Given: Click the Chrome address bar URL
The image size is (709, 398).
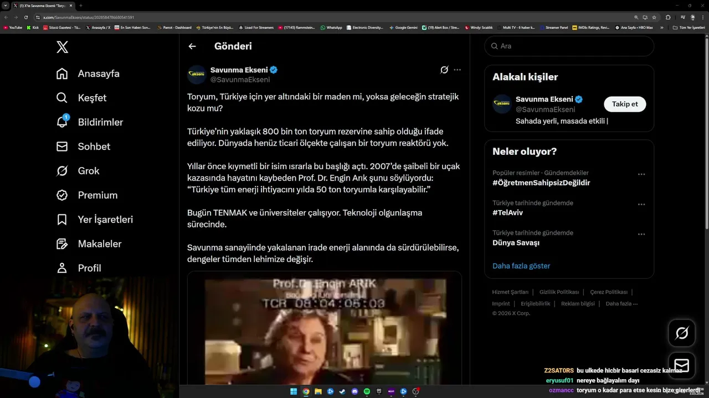Looking at the screenshot, I should click(89, 17).
